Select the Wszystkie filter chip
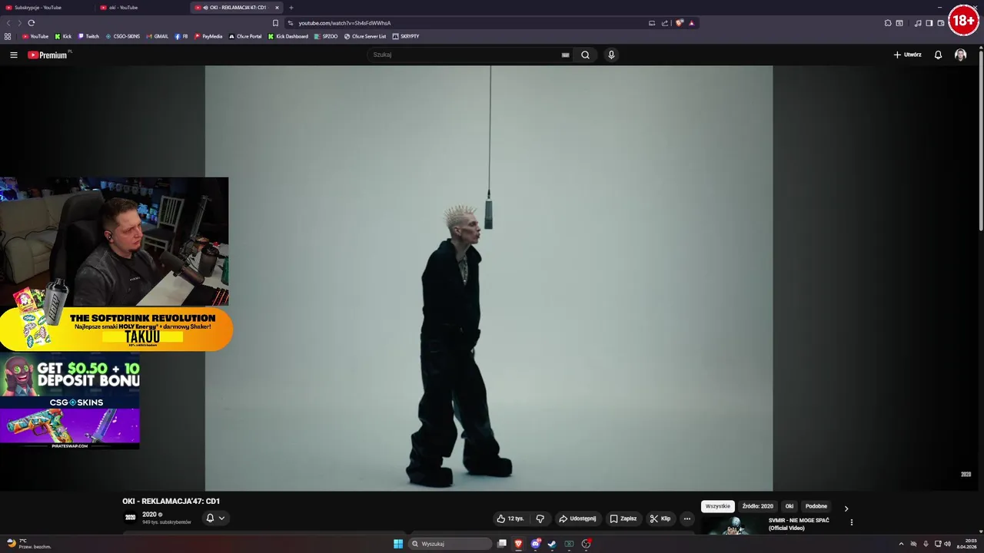The image size is (984, 553). click(x=717, y=506)
